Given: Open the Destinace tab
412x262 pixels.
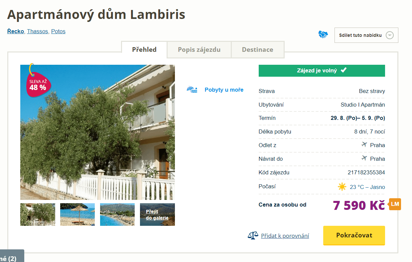Looking at the screenshot, I should (x=257, y=50).
